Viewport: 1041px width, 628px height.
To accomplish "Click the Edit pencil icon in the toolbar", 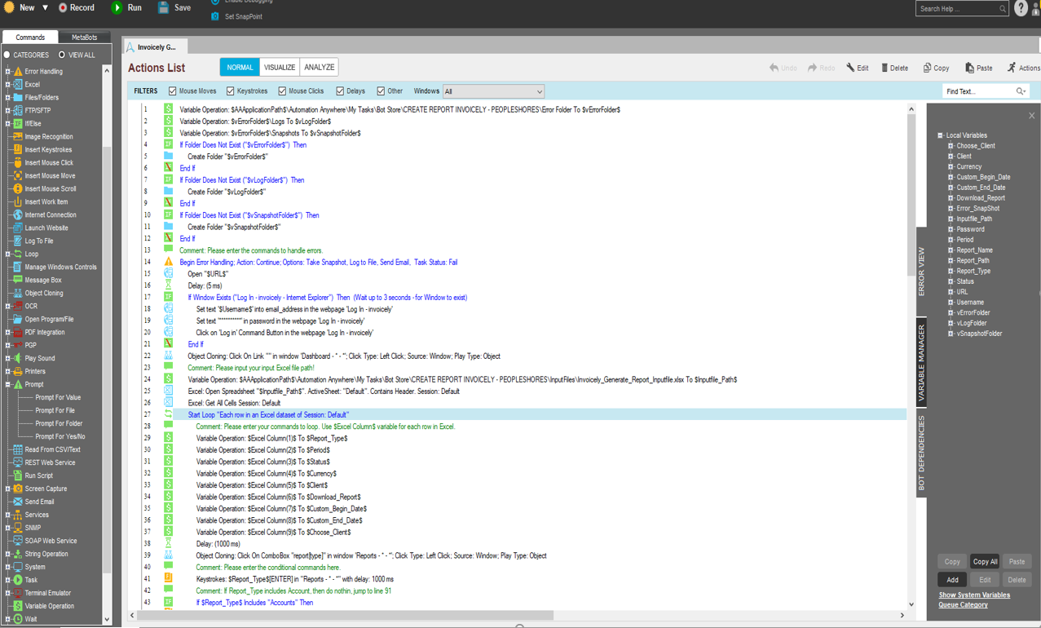I will click(850, 69).
